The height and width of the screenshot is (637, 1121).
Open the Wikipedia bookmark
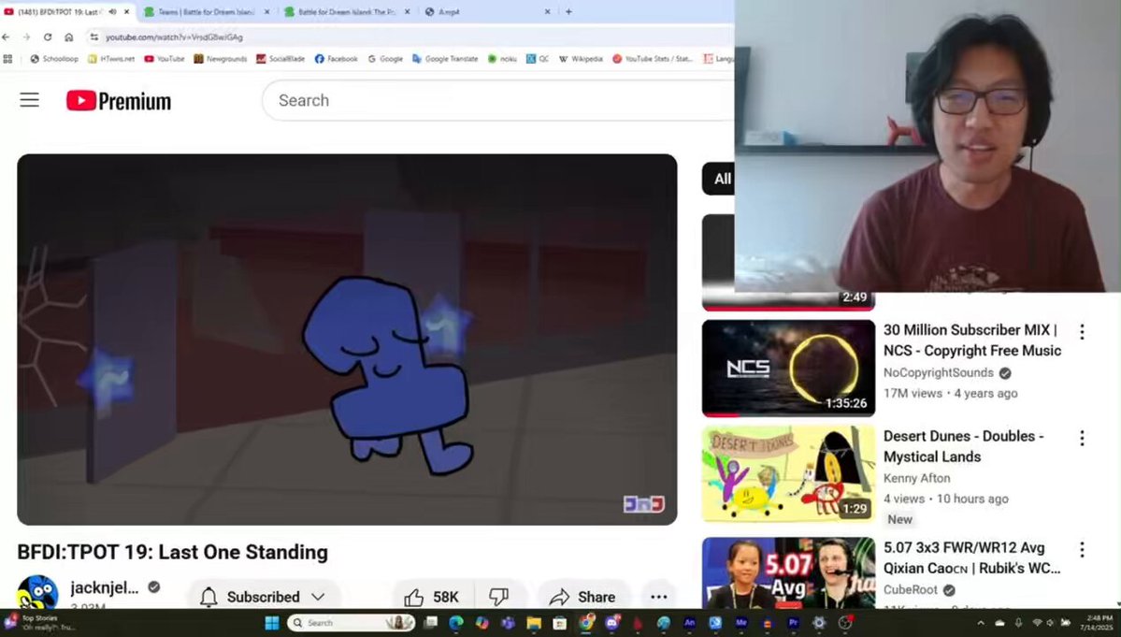pos(581,59)
